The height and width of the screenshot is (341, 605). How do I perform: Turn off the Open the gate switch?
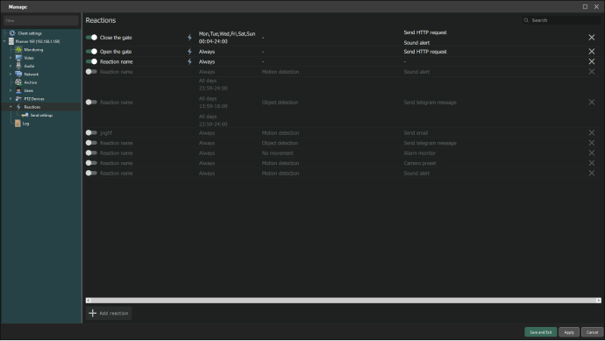[91, 52]
